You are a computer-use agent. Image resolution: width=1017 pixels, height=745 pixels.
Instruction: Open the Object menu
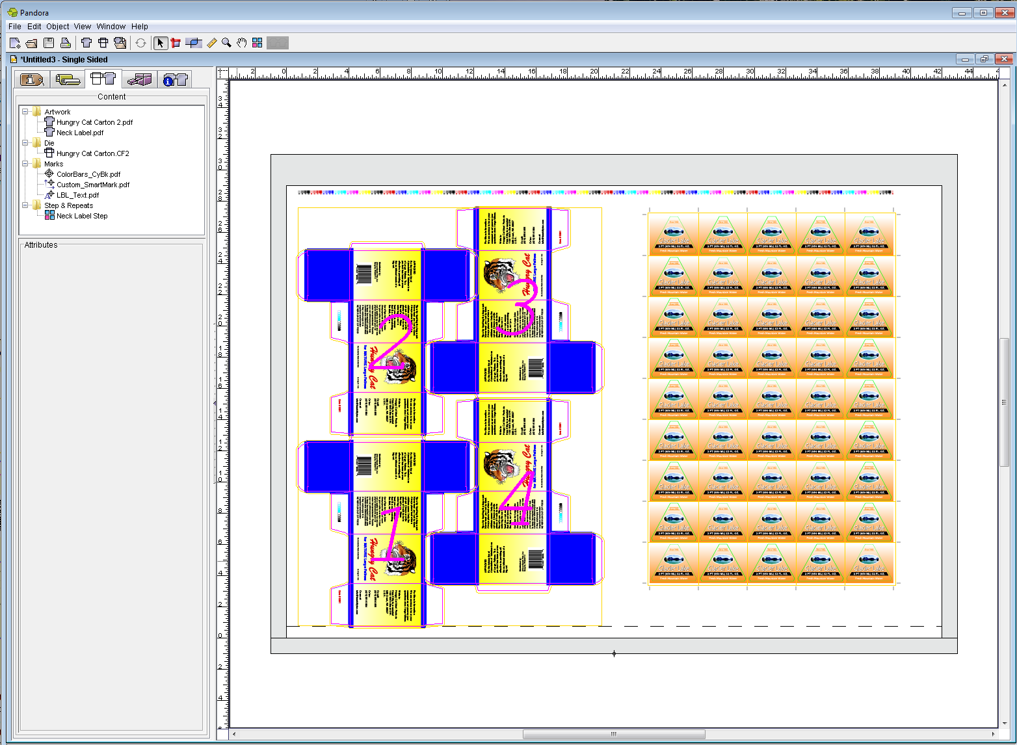pyautogui.click(x=58, y=27)
